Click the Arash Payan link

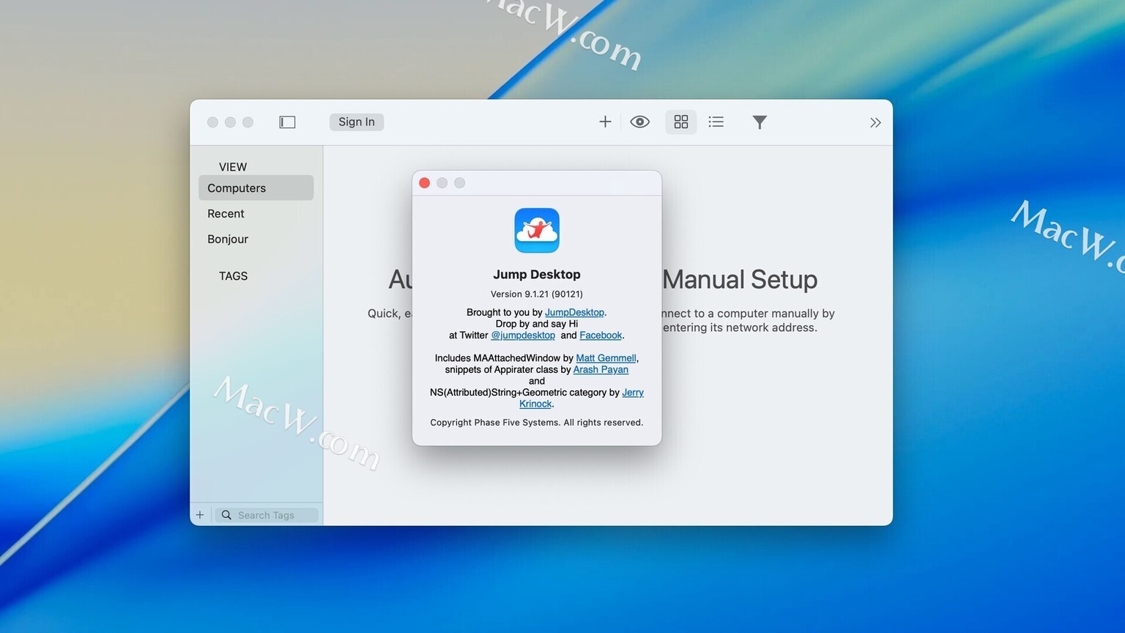click(x=601, y=370)
